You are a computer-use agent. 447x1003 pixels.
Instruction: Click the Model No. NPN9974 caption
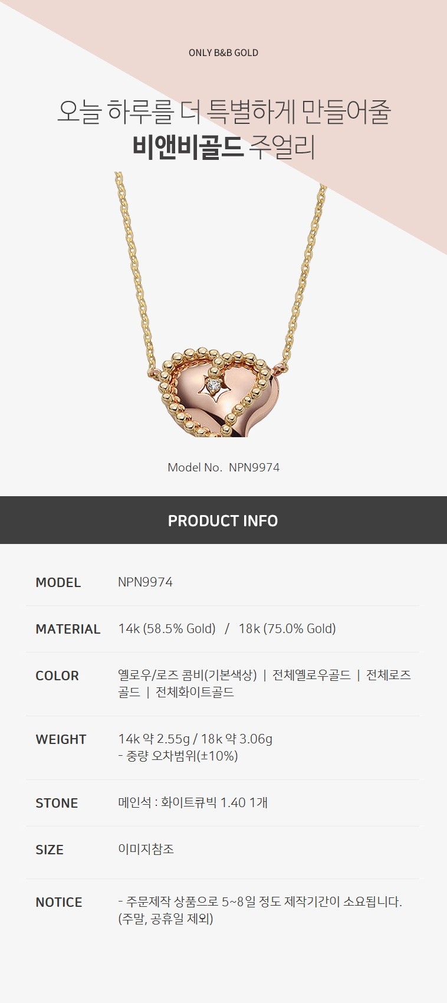click(224, 467)
